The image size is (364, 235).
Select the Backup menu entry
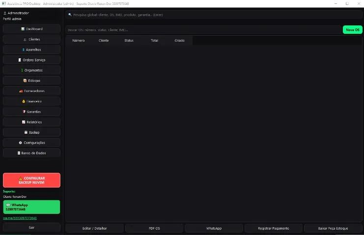tap(31, 132)
